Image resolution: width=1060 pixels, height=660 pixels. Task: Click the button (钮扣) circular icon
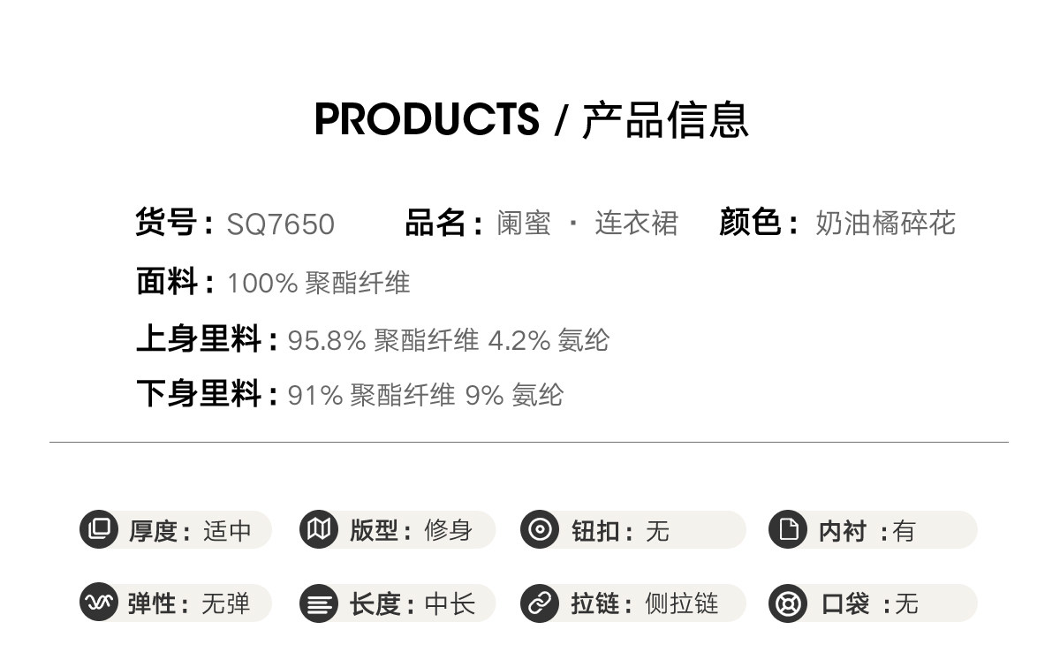539,530
